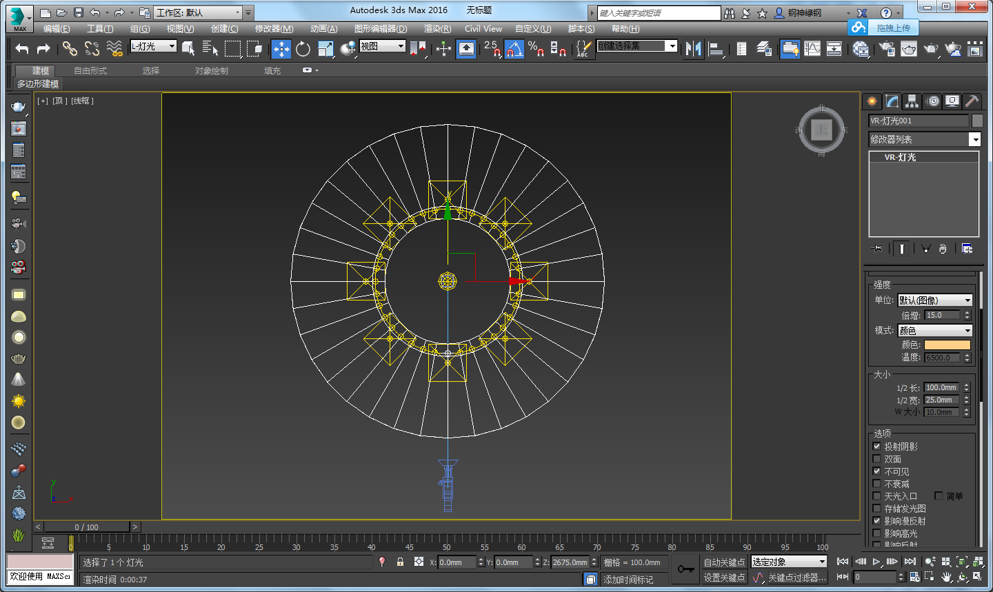Open the 工作区 workspace dropdown
The image size is (993, 592).
(199, 12)
